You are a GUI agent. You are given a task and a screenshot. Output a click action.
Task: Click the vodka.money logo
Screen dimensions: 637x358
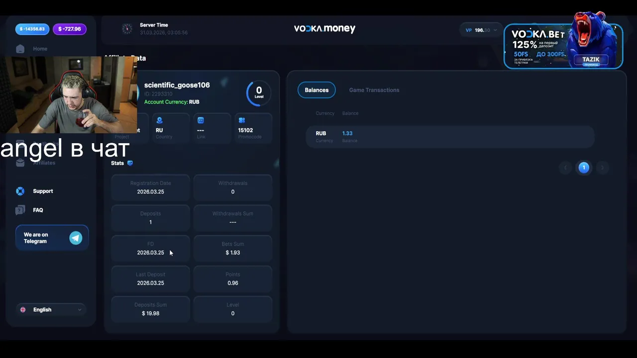[324, 29]
